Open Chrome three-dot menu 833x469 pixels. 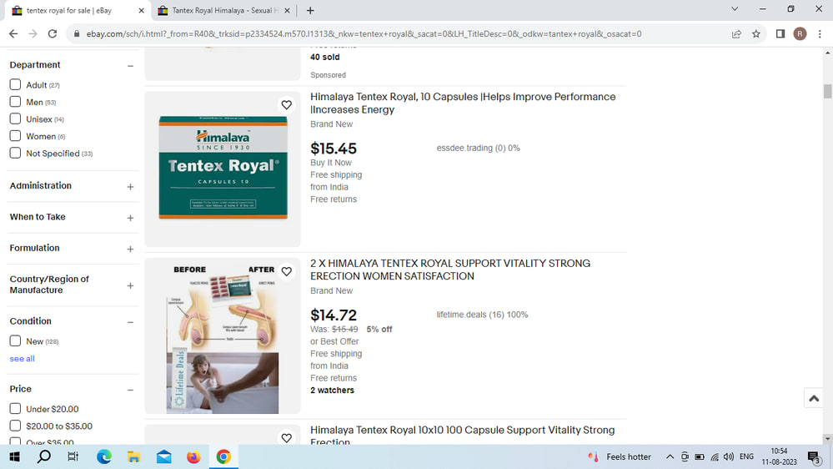(820, 33)
